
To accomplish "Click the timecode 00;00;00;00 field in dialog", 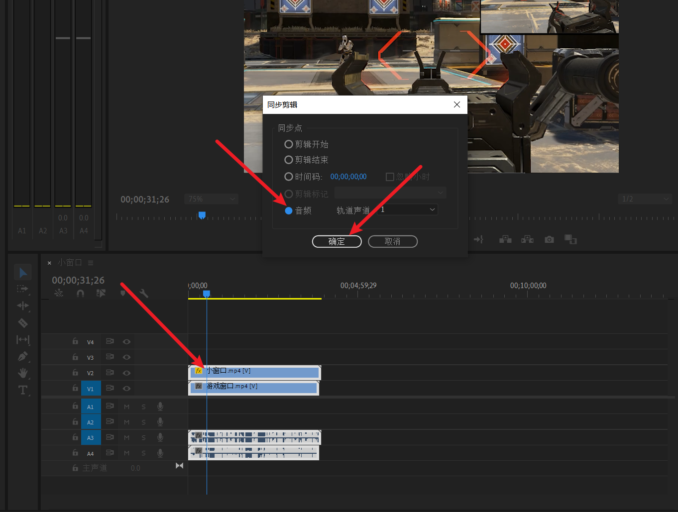I will pyautogui.click(x=348, y=177).
